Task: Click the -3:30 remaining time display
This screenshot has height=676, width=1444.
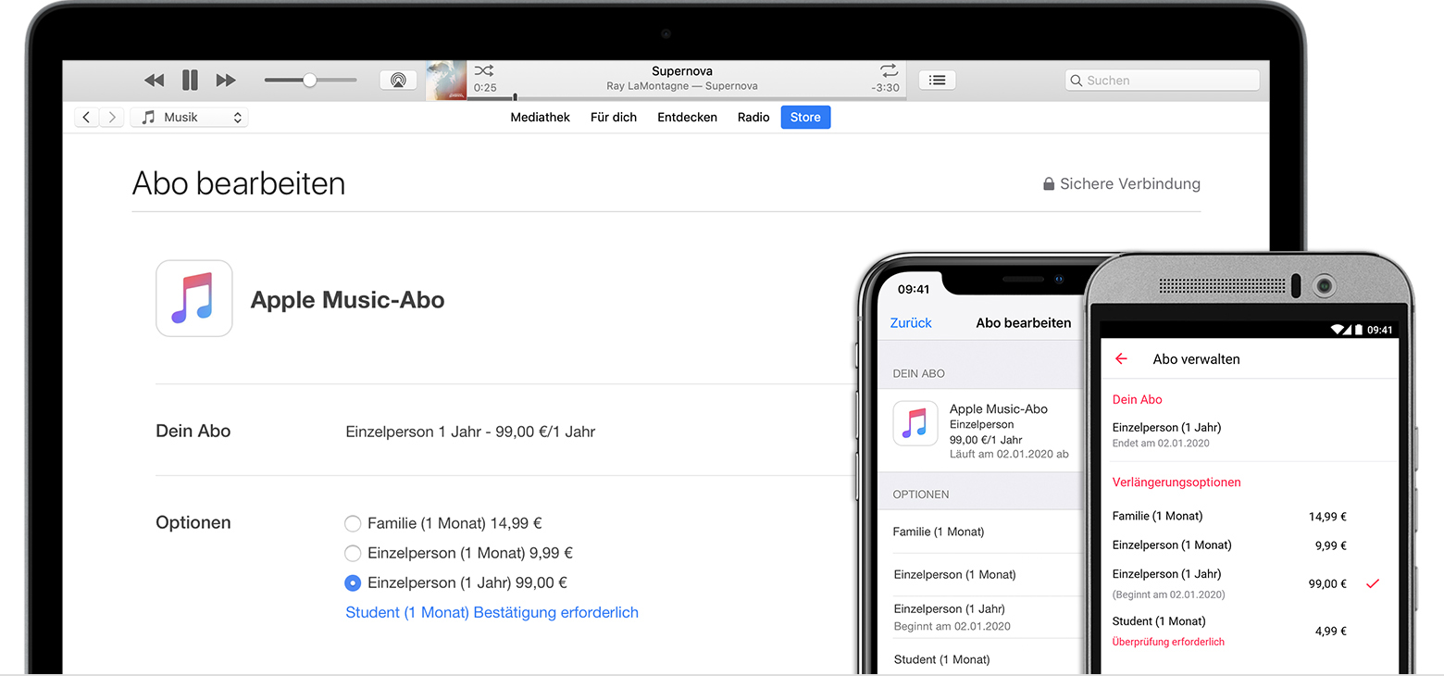Action: pyautogui.click(x=886, y=88)
